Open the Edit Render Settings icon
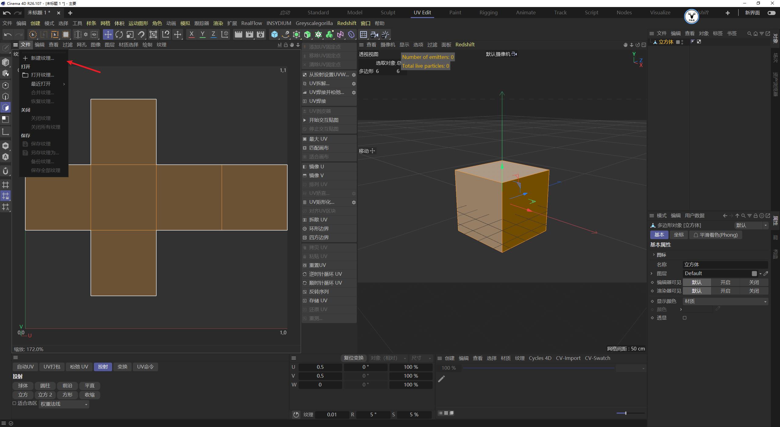Image resolution: width=780 pixels, height=427 pixels. (261, 34)
